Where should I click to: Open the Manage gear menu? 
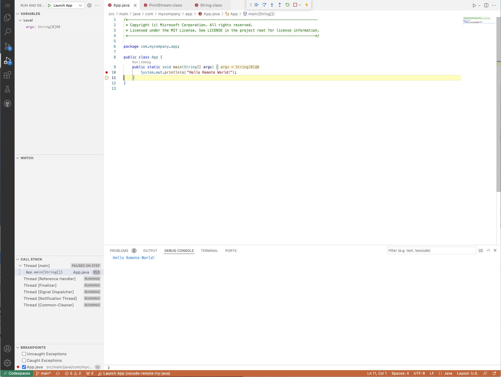[x=7, y=363]
